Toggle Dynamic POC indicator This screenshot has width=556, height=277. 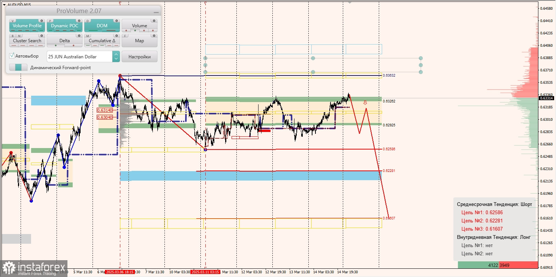pos(64,26)
